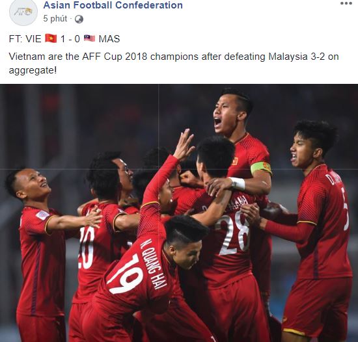Click the yellow captain's armband in photo
This screenshot has height=342, width=358.
click(261, 168)
